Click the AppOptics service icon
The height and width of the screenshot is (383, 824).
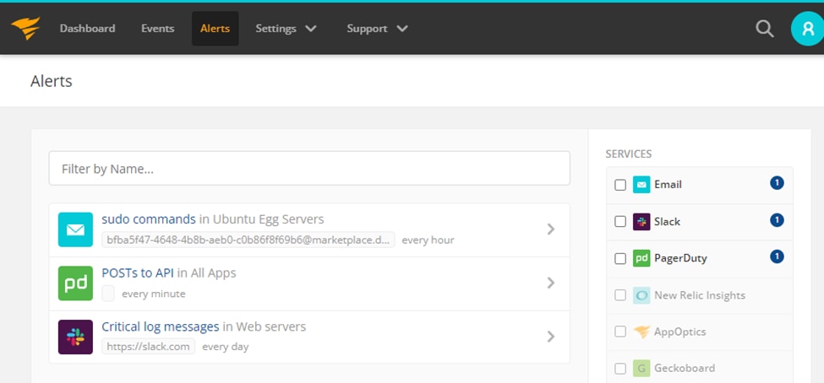tap(641, 332)
